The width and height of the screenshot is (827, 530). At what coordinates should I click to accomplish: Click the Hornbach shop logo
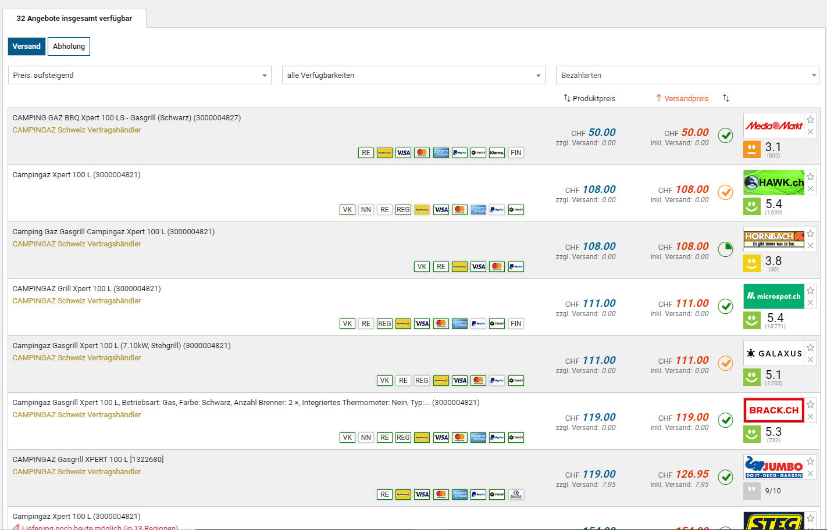tap(773, 239)
